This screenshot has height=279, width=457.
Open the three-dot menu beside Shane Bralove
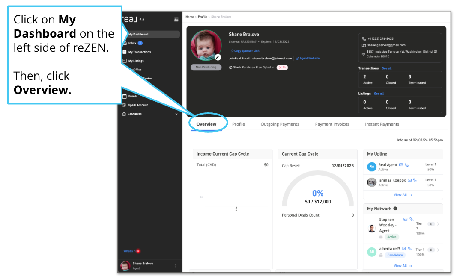(x=176, y=266)
